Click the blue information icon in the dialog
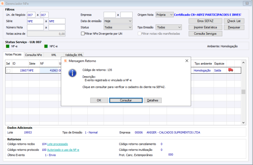 click(x=73, y=73)
